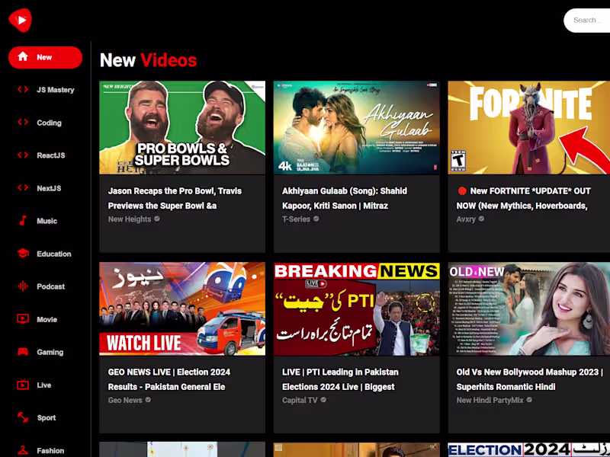Click title 'GEO NEWS LIVE | Election 2024'

pyautogui.click(x=169, y=379)
